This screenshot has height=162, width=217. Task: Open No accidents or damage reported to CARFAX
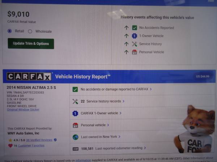114,89
